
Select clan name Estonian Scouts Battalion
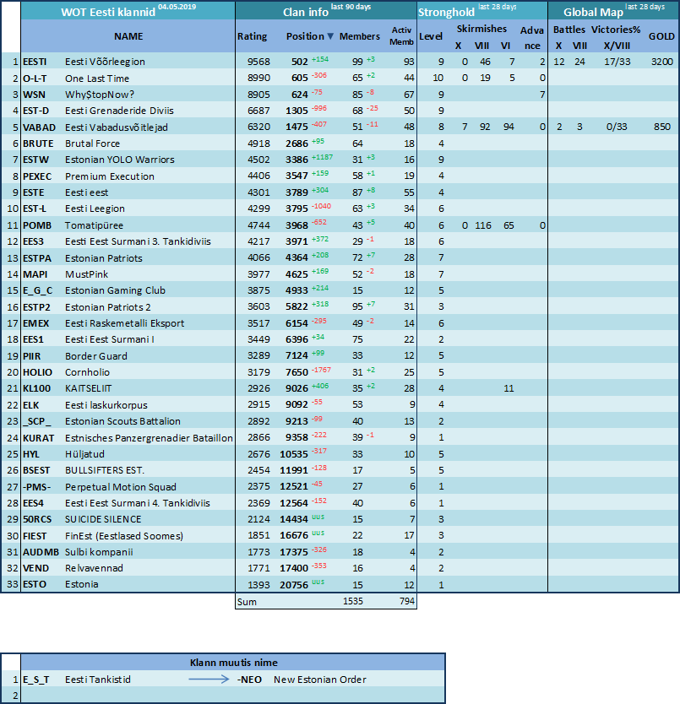pyautogui.click(x=122, y=420)
